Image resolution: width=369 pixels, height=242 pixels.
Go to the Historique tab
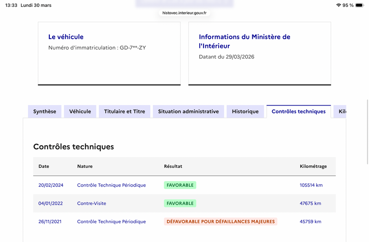[245, 112]
